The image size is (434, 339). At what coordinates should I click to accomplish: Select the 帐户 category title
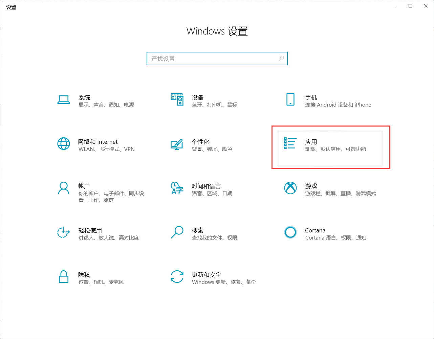click(x=84, y=186)
